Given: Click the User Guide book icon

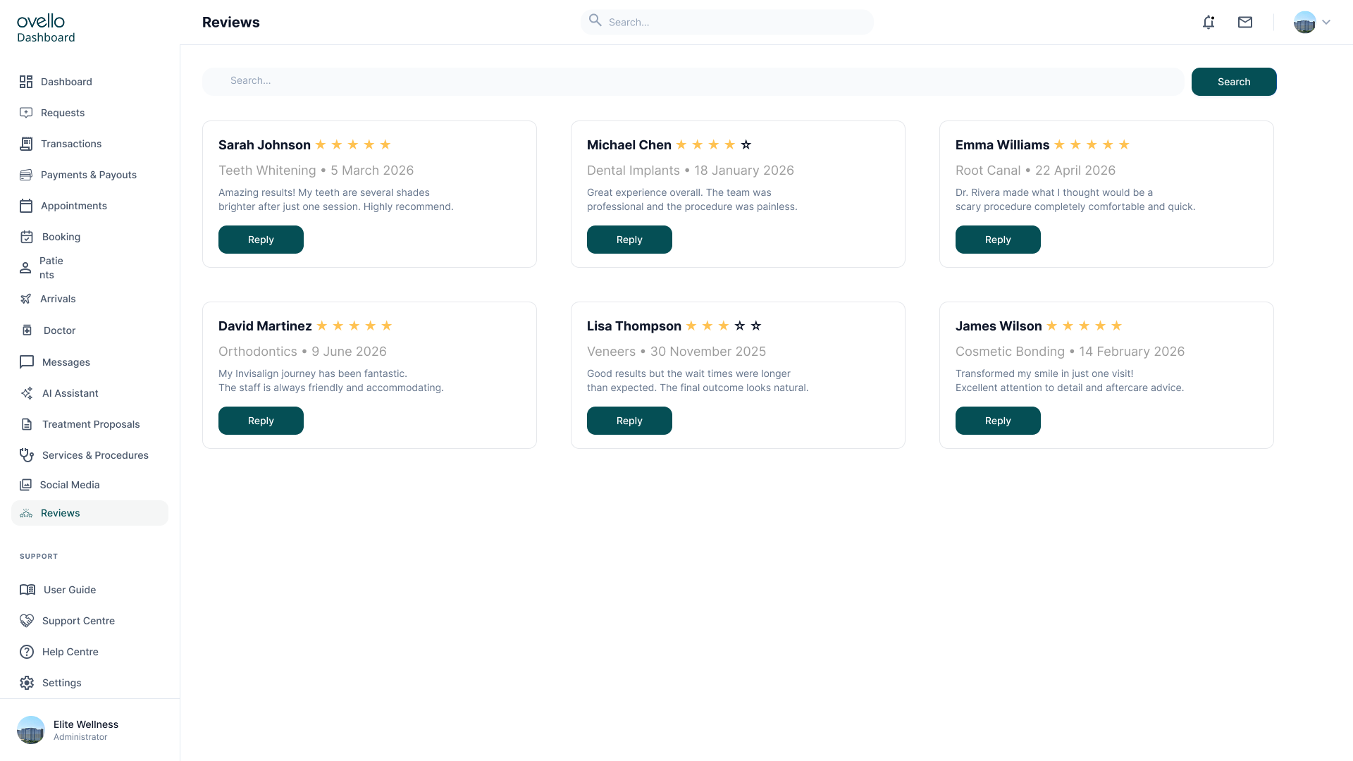Looking at the screenshot, I should [x=27, y=590].
